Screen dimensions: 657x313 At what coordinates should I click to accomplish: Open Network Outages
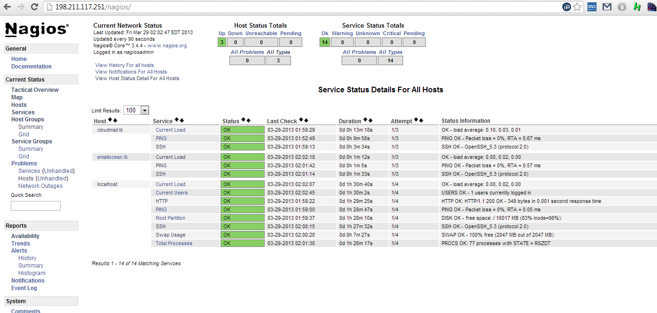(40, 186)
